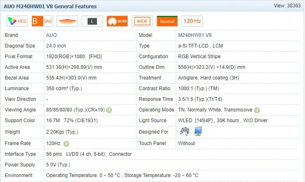Select the 85/85/80/80 (Typ.)(CR≥10) viewing angle text
Screen dimensions: 305x182
coord(75,110)
